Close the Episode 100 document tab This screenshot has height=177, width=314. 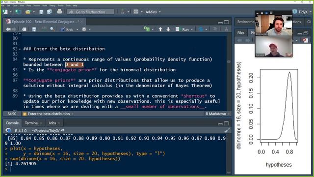click(x=81, y=22)
